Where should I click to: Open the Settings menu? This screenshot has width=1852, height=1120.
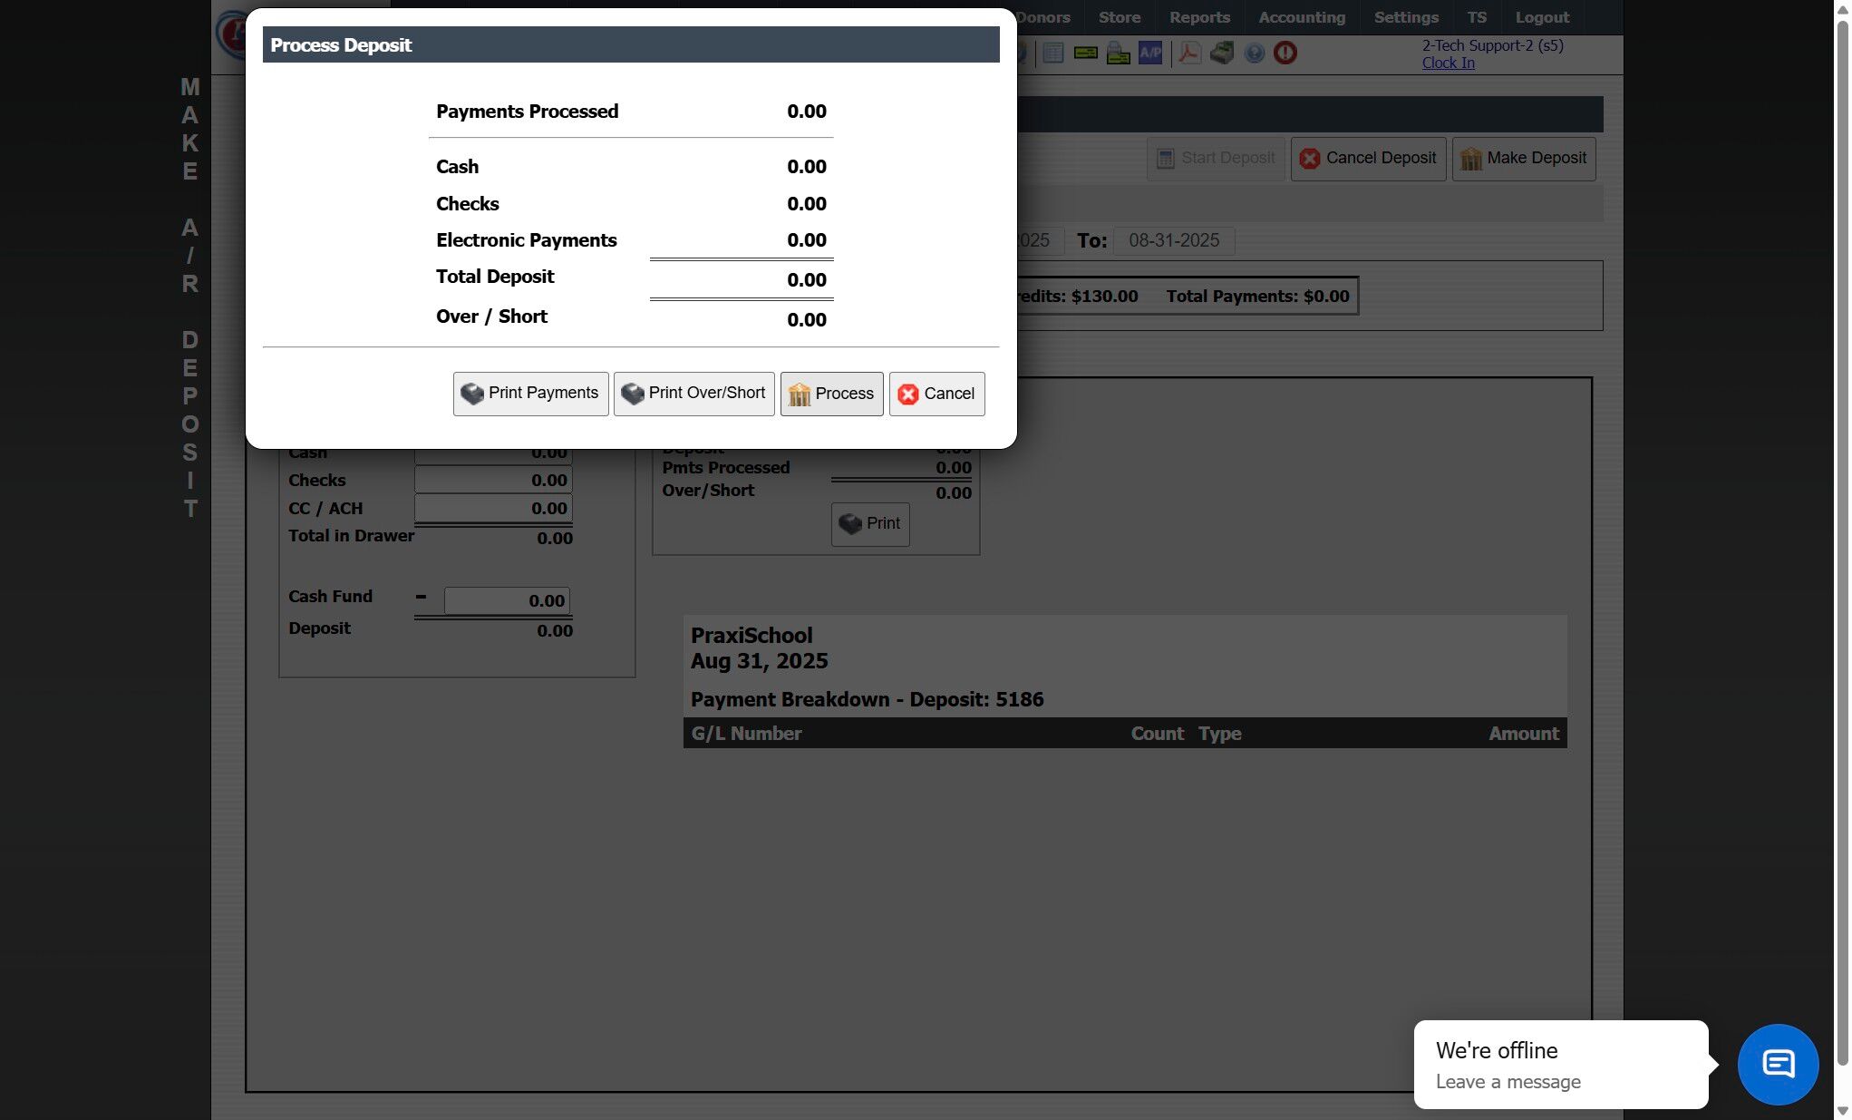pyautogui.click(x=1405, y=17)
